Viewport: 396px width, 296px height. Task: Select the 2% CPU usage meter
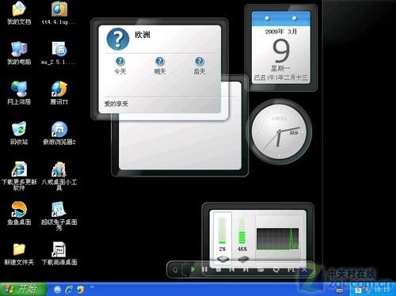point(223,233)
